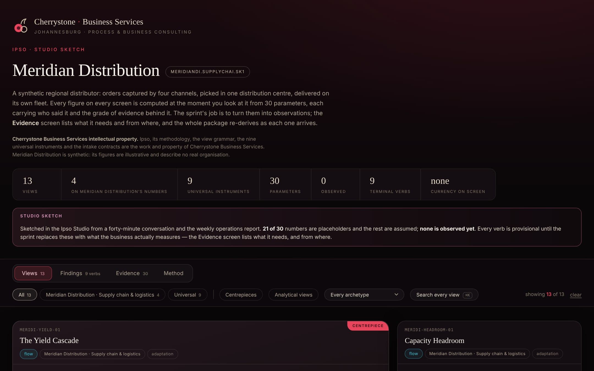Select the All 13 filter chip
The height and width of the screenshot is (371, 594).
[x=25, y=295]
